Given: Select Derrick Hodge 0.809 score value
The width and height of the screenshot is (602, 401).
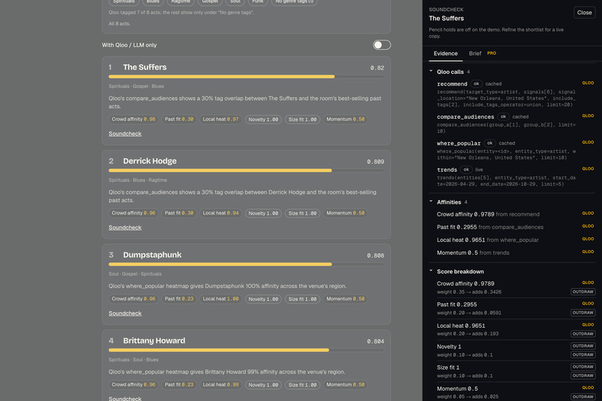Looking at the screenshot, I should (x=375, y=161).
